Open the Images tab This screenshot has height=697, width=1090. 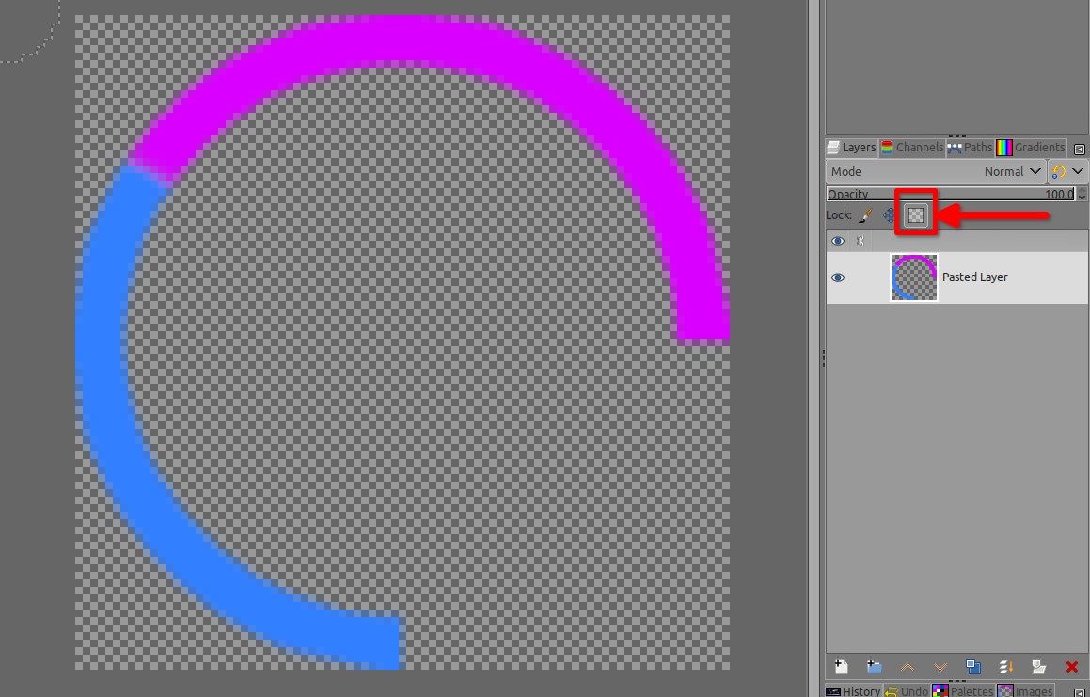tap(1025, 691)
